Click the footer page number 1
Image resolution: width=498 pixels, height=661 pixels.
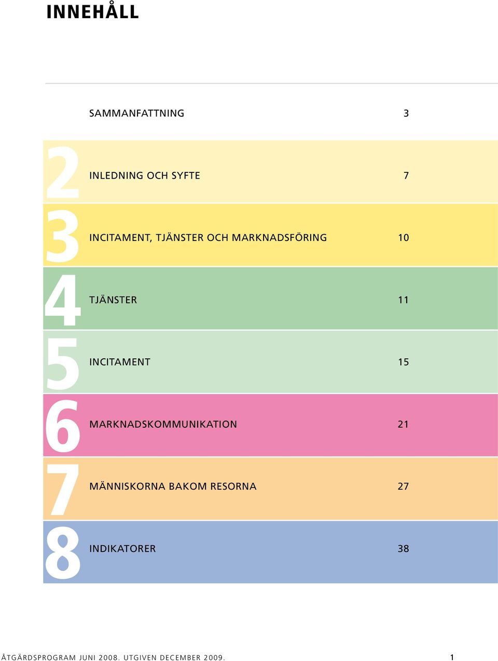[452, 657]
